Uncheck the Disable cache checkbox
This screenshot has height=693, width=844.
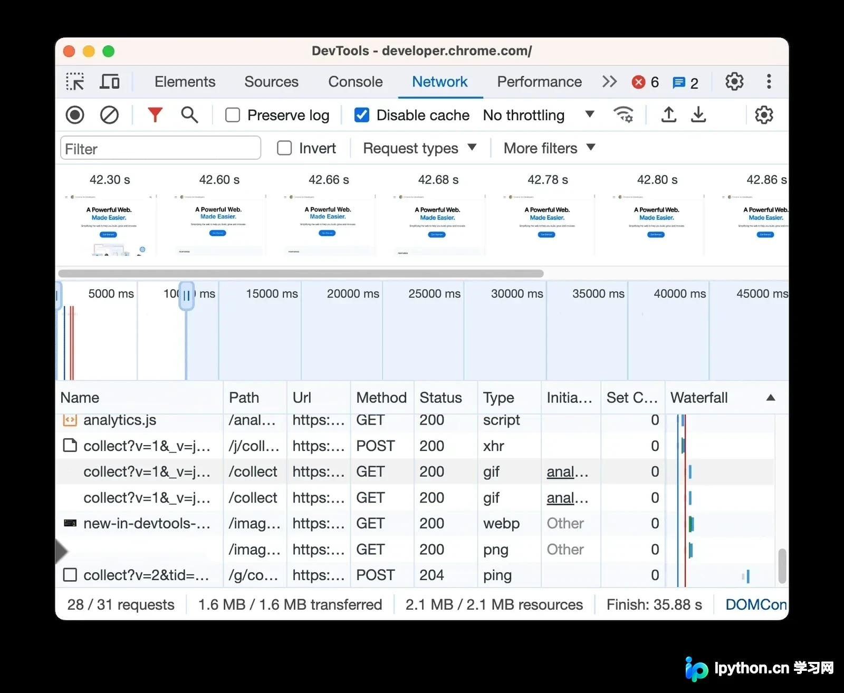(362, 115)
